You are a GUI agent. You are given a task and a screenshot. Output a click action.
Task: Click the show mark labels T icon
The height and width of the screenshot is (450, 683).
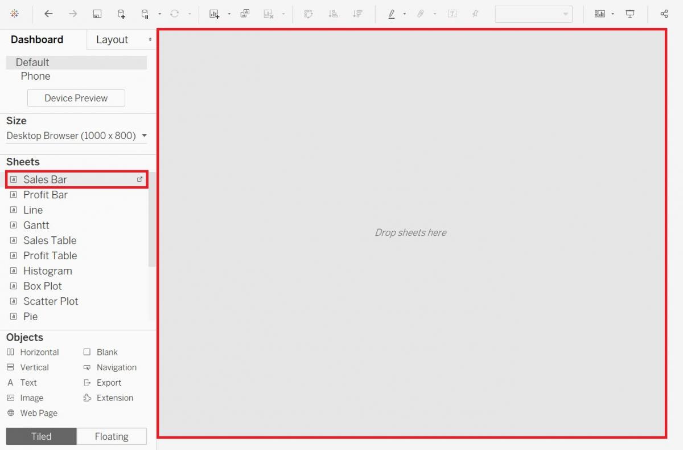452,14
